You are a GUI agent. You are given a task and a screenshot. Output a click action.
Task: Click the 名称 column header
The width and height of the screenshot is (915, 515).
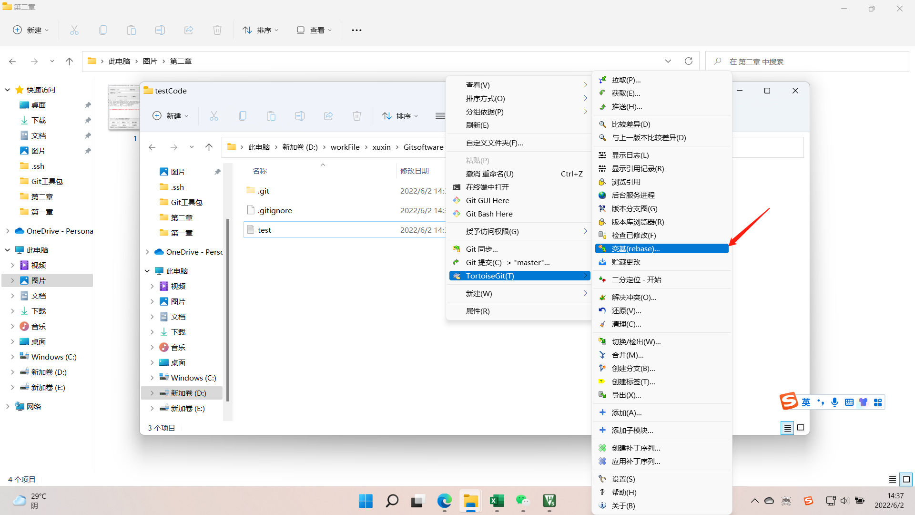click(x=260, y=171)
